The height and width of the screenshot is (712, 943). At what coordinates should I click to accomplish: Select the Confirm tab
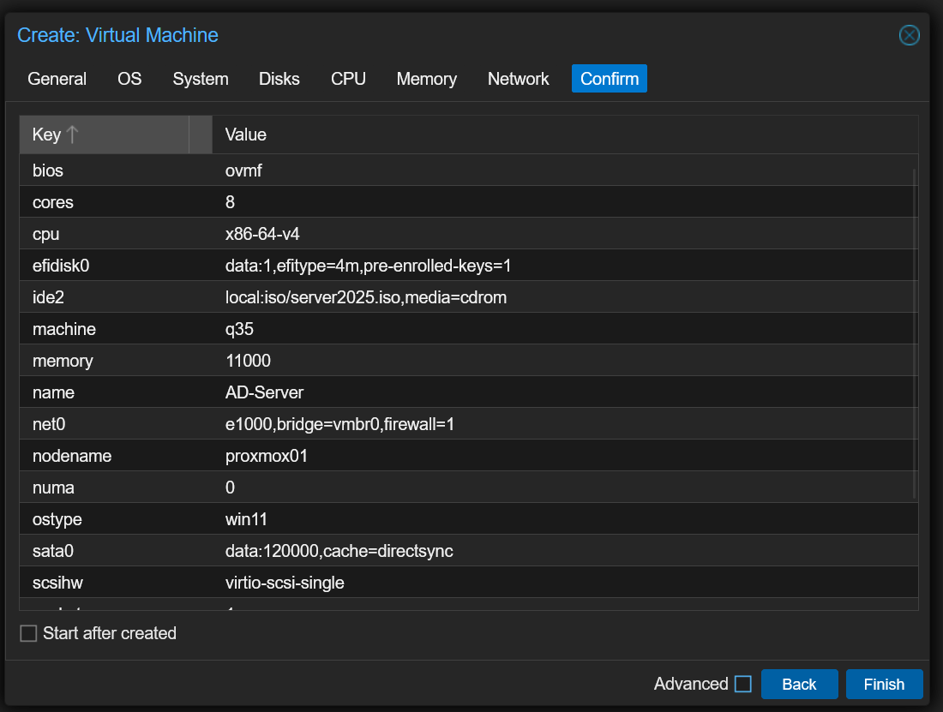click(x=610, y=79)
